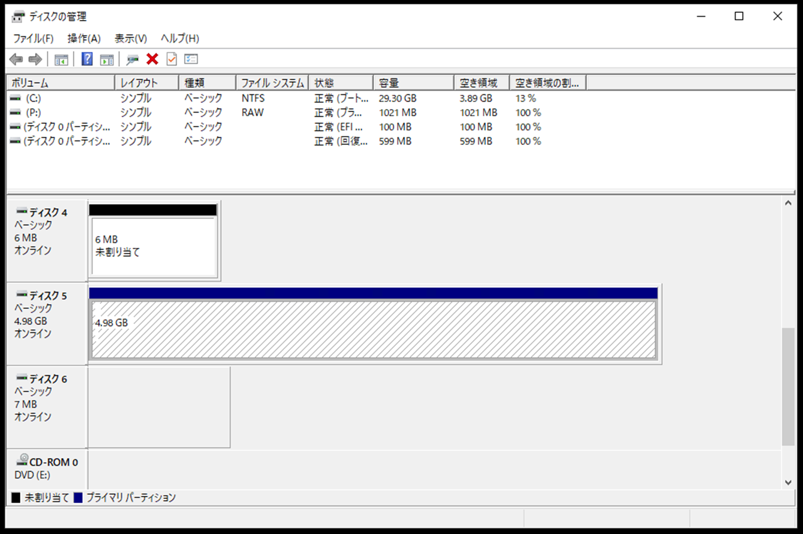Open the settings checklist toolbar icon
Image resolution: width=803 pixels, height=534 pixels.
pyautogui.click(x=191, y=59)
